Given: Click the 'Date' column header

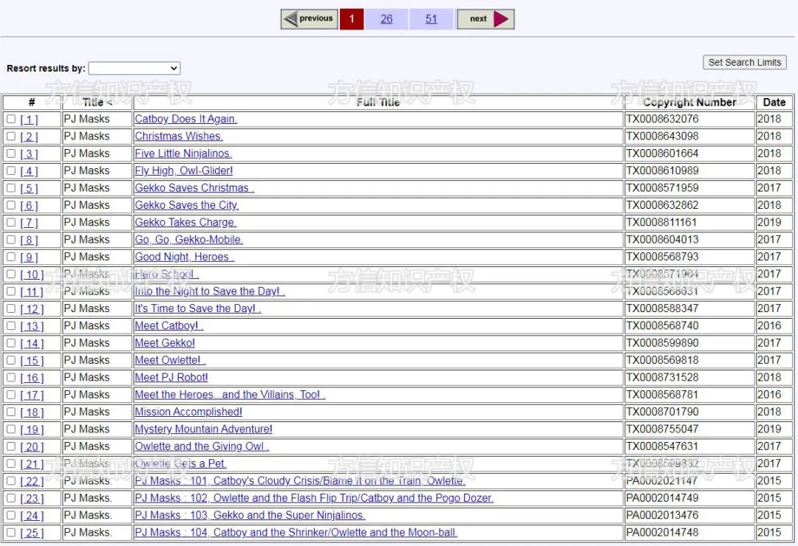Looking at the screenshot, I should coord(774,102).
